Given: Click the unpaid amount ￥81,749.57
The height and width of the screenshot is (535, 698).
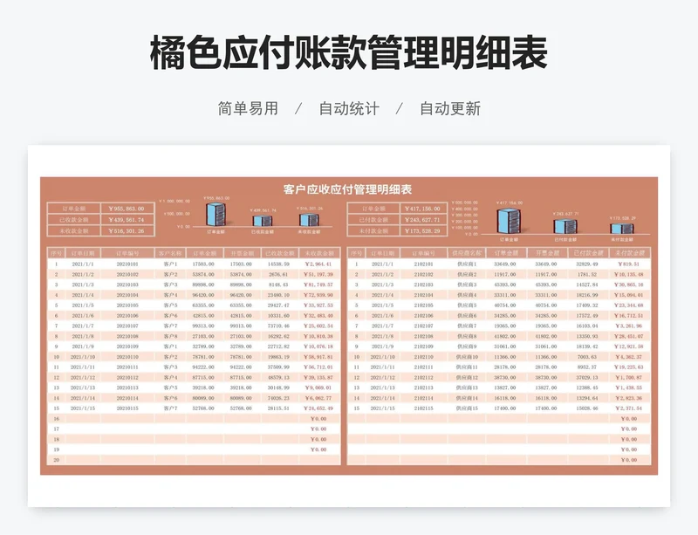Looking at the screenshot, I should pyautogui.click(x=318, y=285).
